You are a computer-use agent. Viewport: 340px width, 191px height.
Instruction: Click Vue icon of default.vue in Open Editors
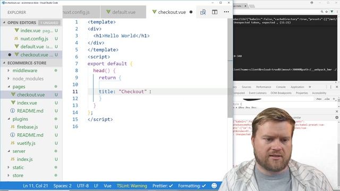click(16, 47)
